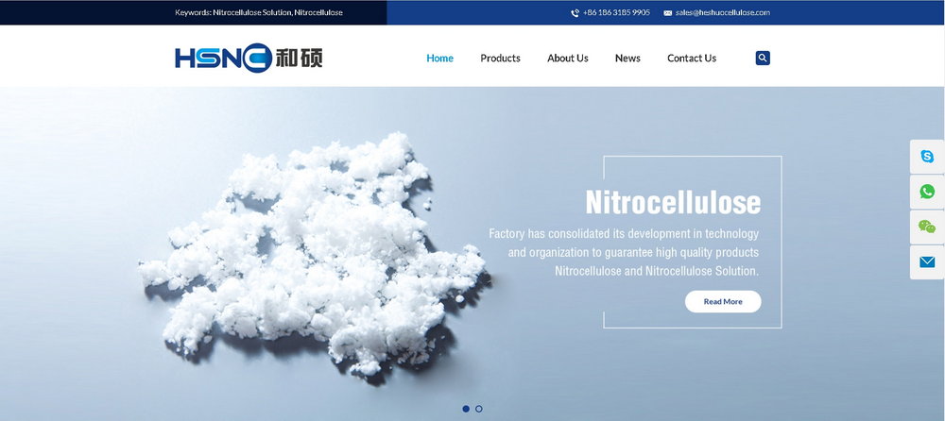Click the small envelope icon in top bar

(x=668, y=13)
